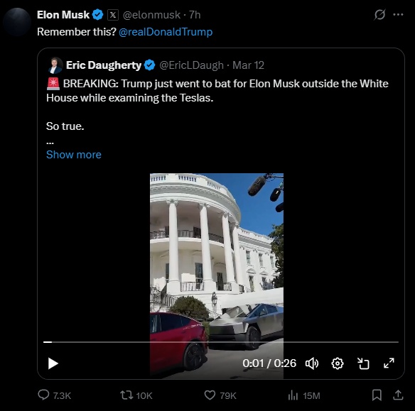This screenshot has height=411, width=415.
Task: Open the @realDonaldTrump mention link
Action: pos(166,32)
